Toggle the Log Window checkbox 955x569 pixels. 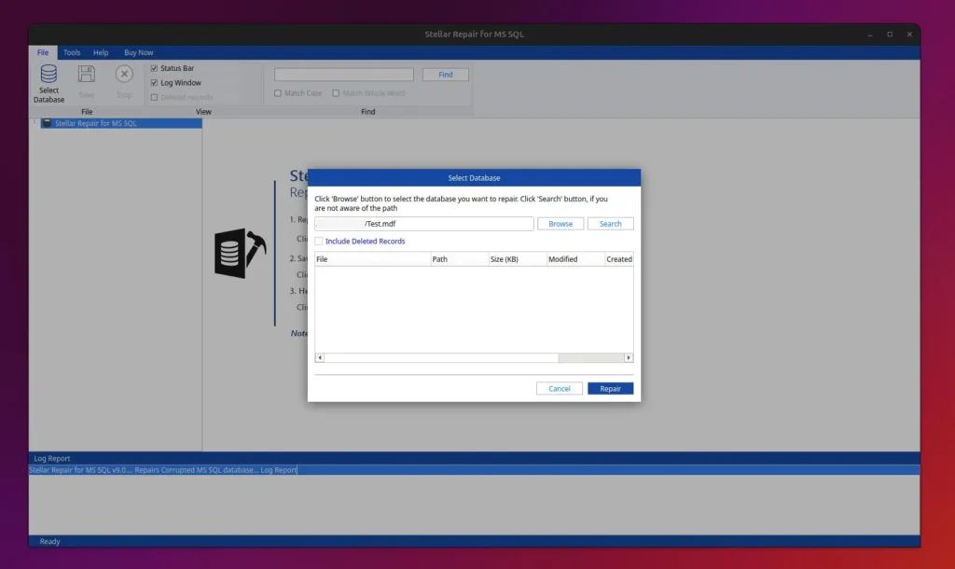click(154, 83)
